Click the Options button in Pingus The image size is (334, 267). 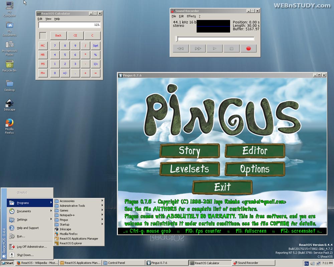pyautogui.click(x=255, y=169)
